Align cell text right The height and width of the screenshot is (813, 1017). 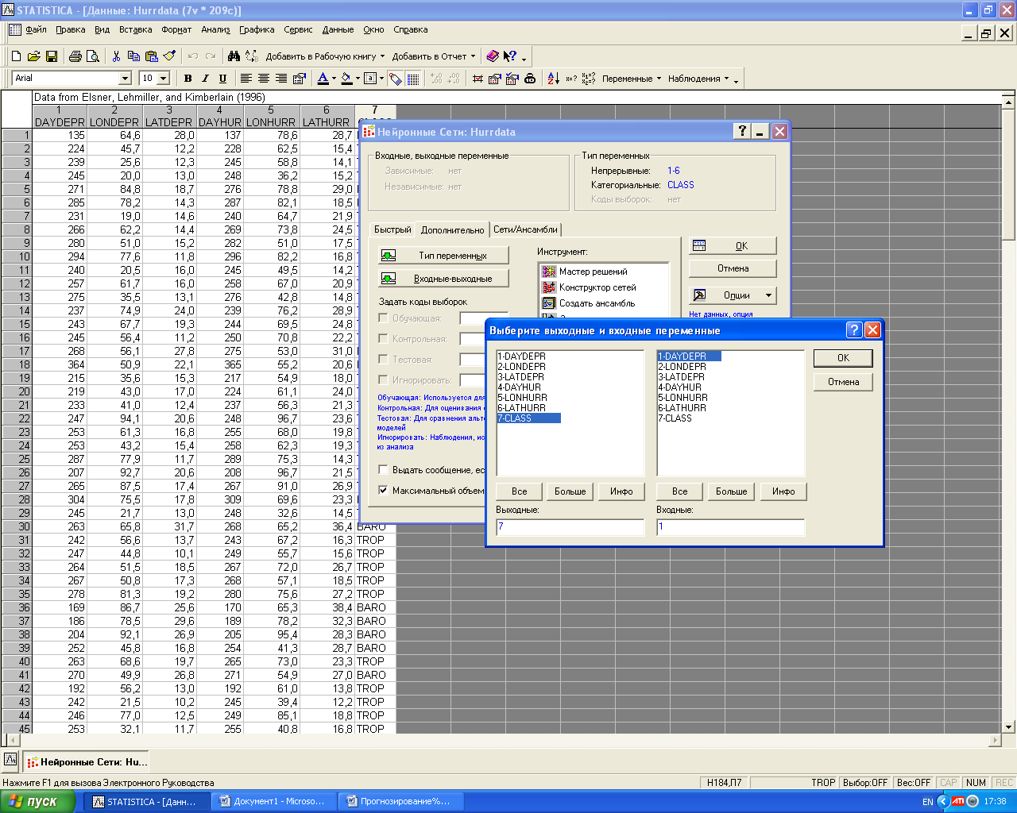pos(281,79)
